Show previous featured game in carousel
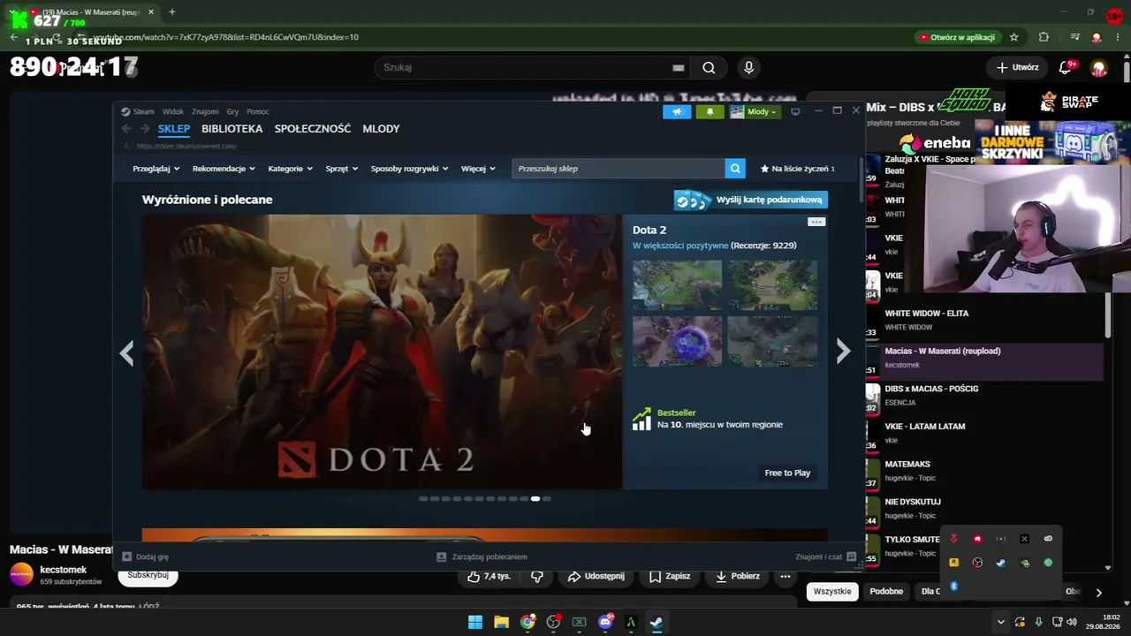Viewport: 1131px width, 636px height. click(127, 352)
